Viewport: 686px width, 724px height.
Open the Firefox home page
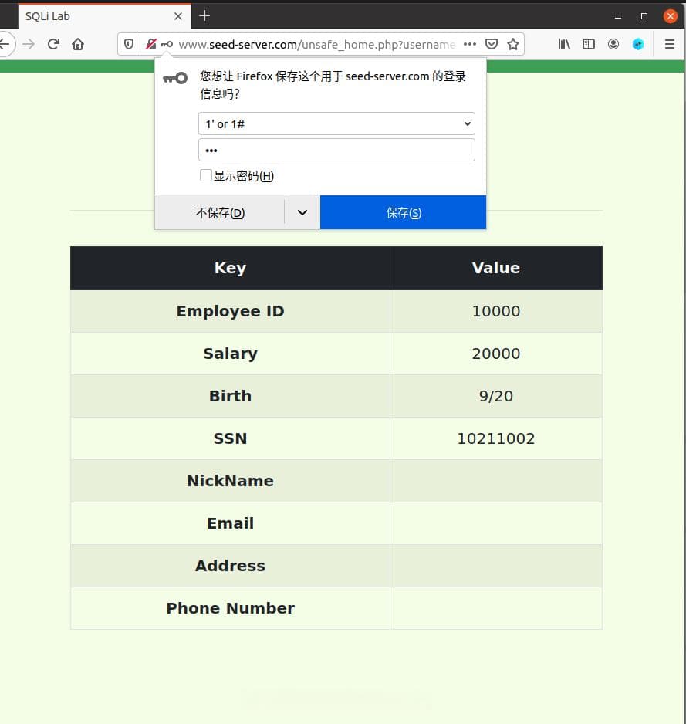(x=78, y=44)
